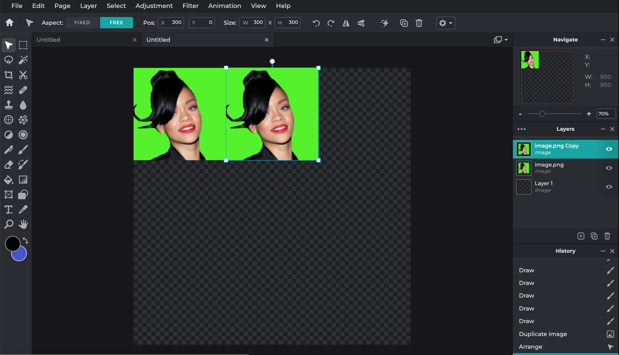Click Duplicate image history entry

[566, 334]
